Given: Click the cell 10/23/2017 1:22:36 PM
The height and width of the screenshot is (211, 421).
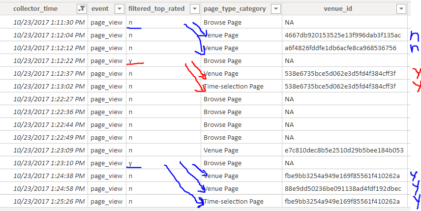Looking at the screenshot, I should click(49, 112).
